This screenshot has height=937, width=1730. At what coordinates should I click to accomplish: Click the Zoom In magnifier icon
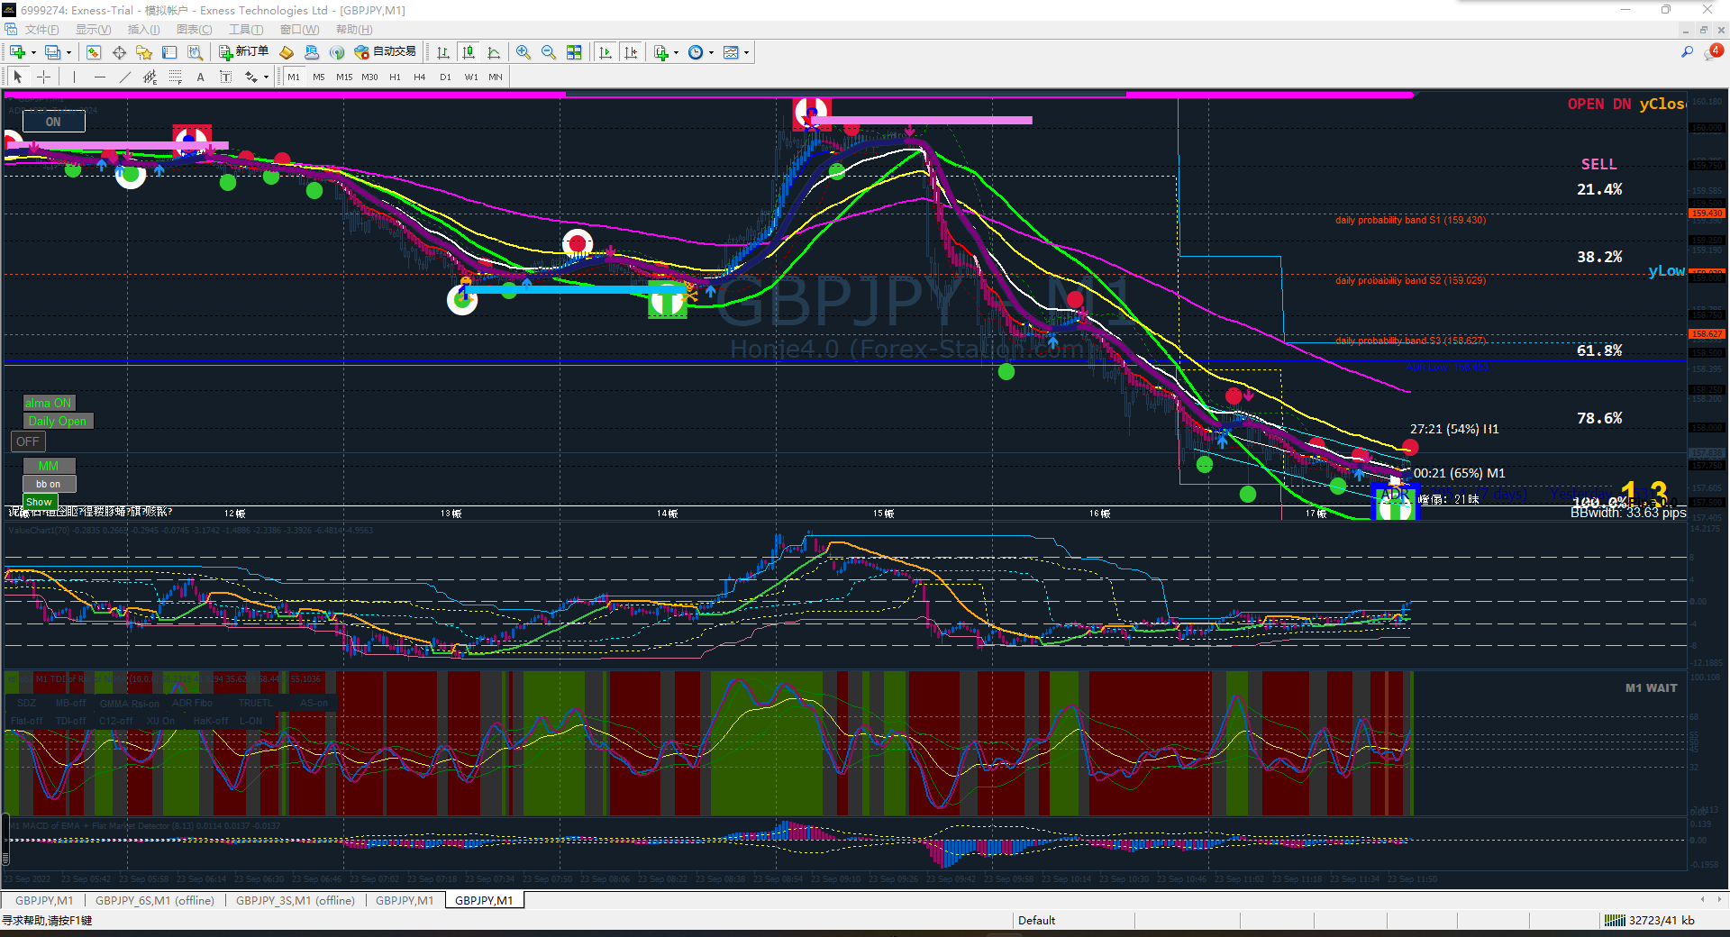(524, 52)
